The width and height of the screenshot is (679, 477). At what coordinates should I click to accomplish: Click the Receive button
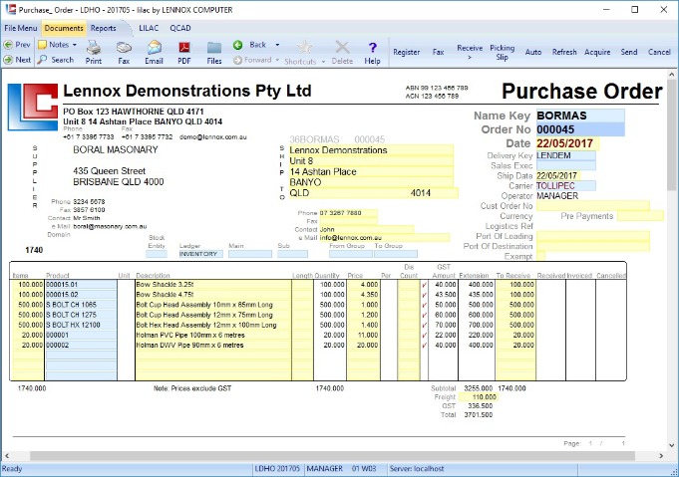click(x=470, y=52)
